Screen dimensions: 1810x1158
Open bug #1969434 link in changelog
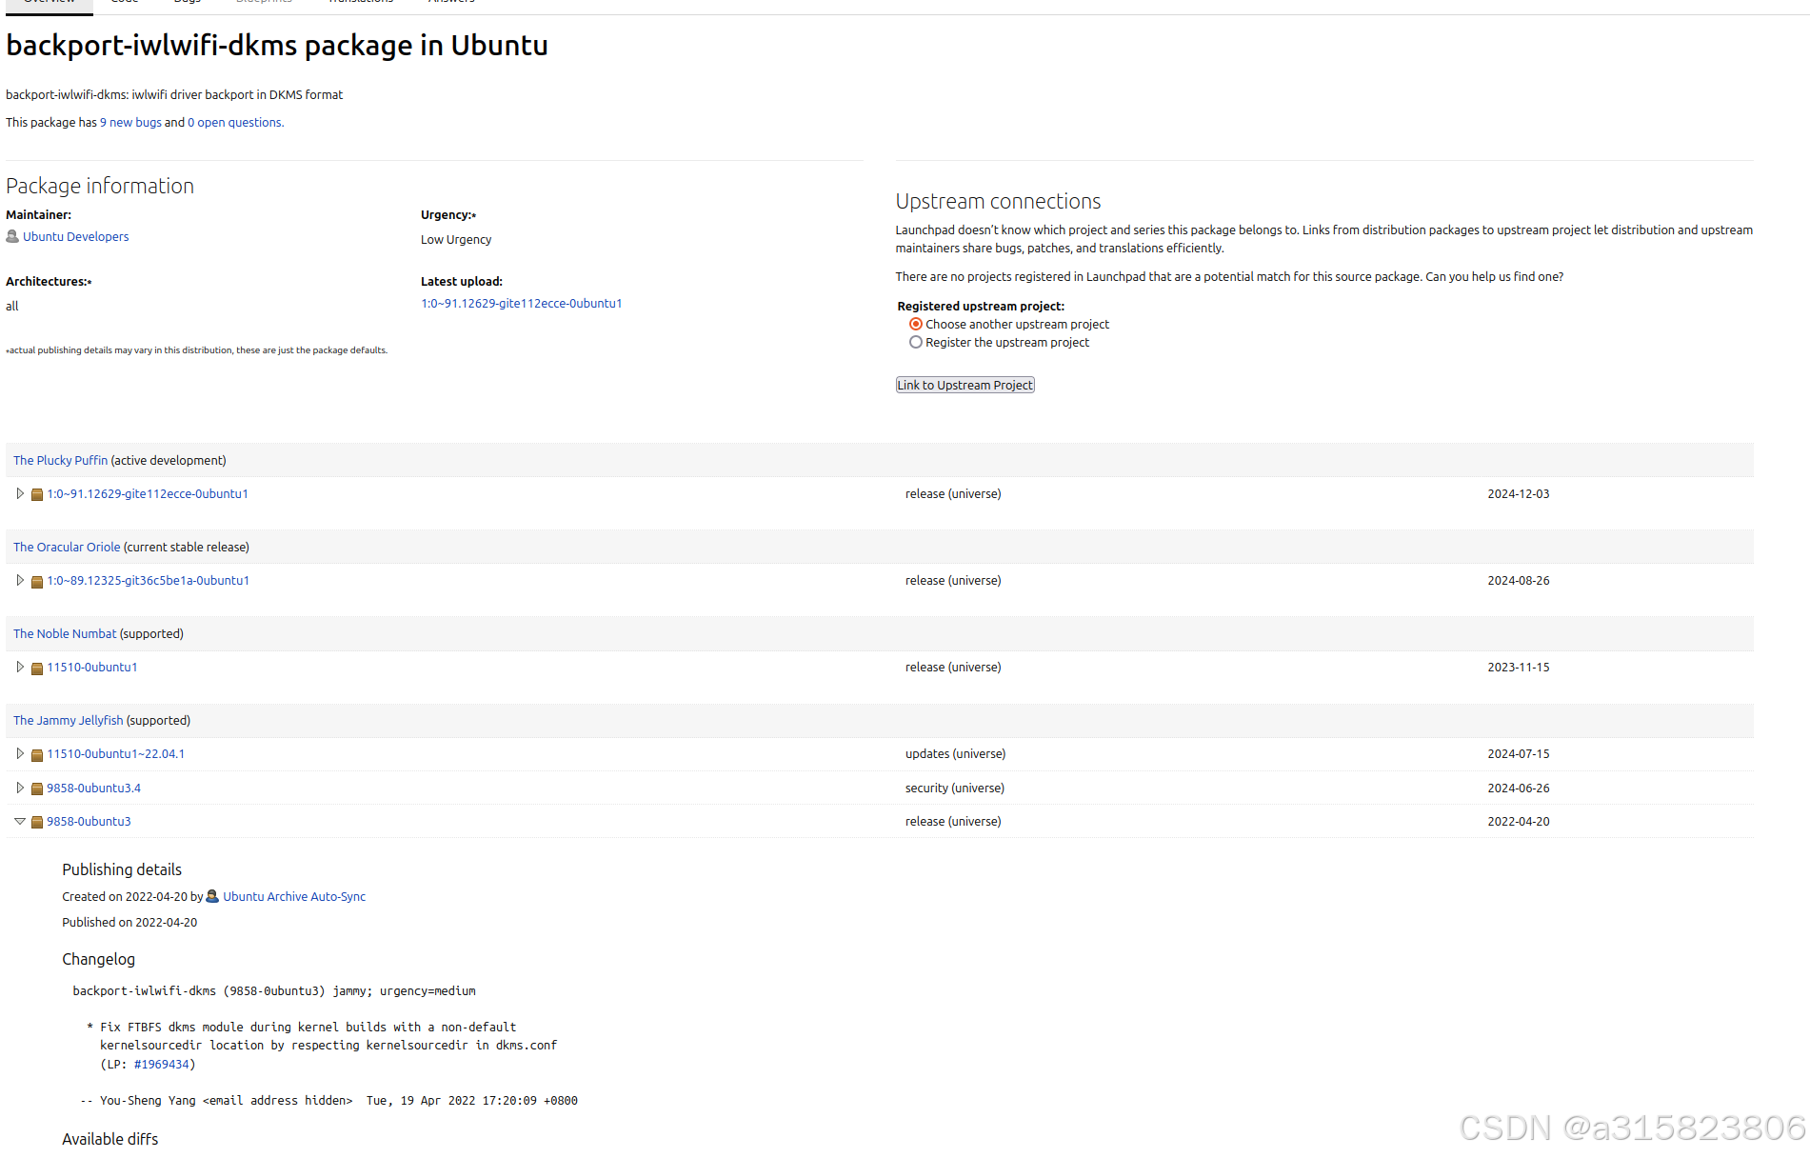coord(161,1064)
